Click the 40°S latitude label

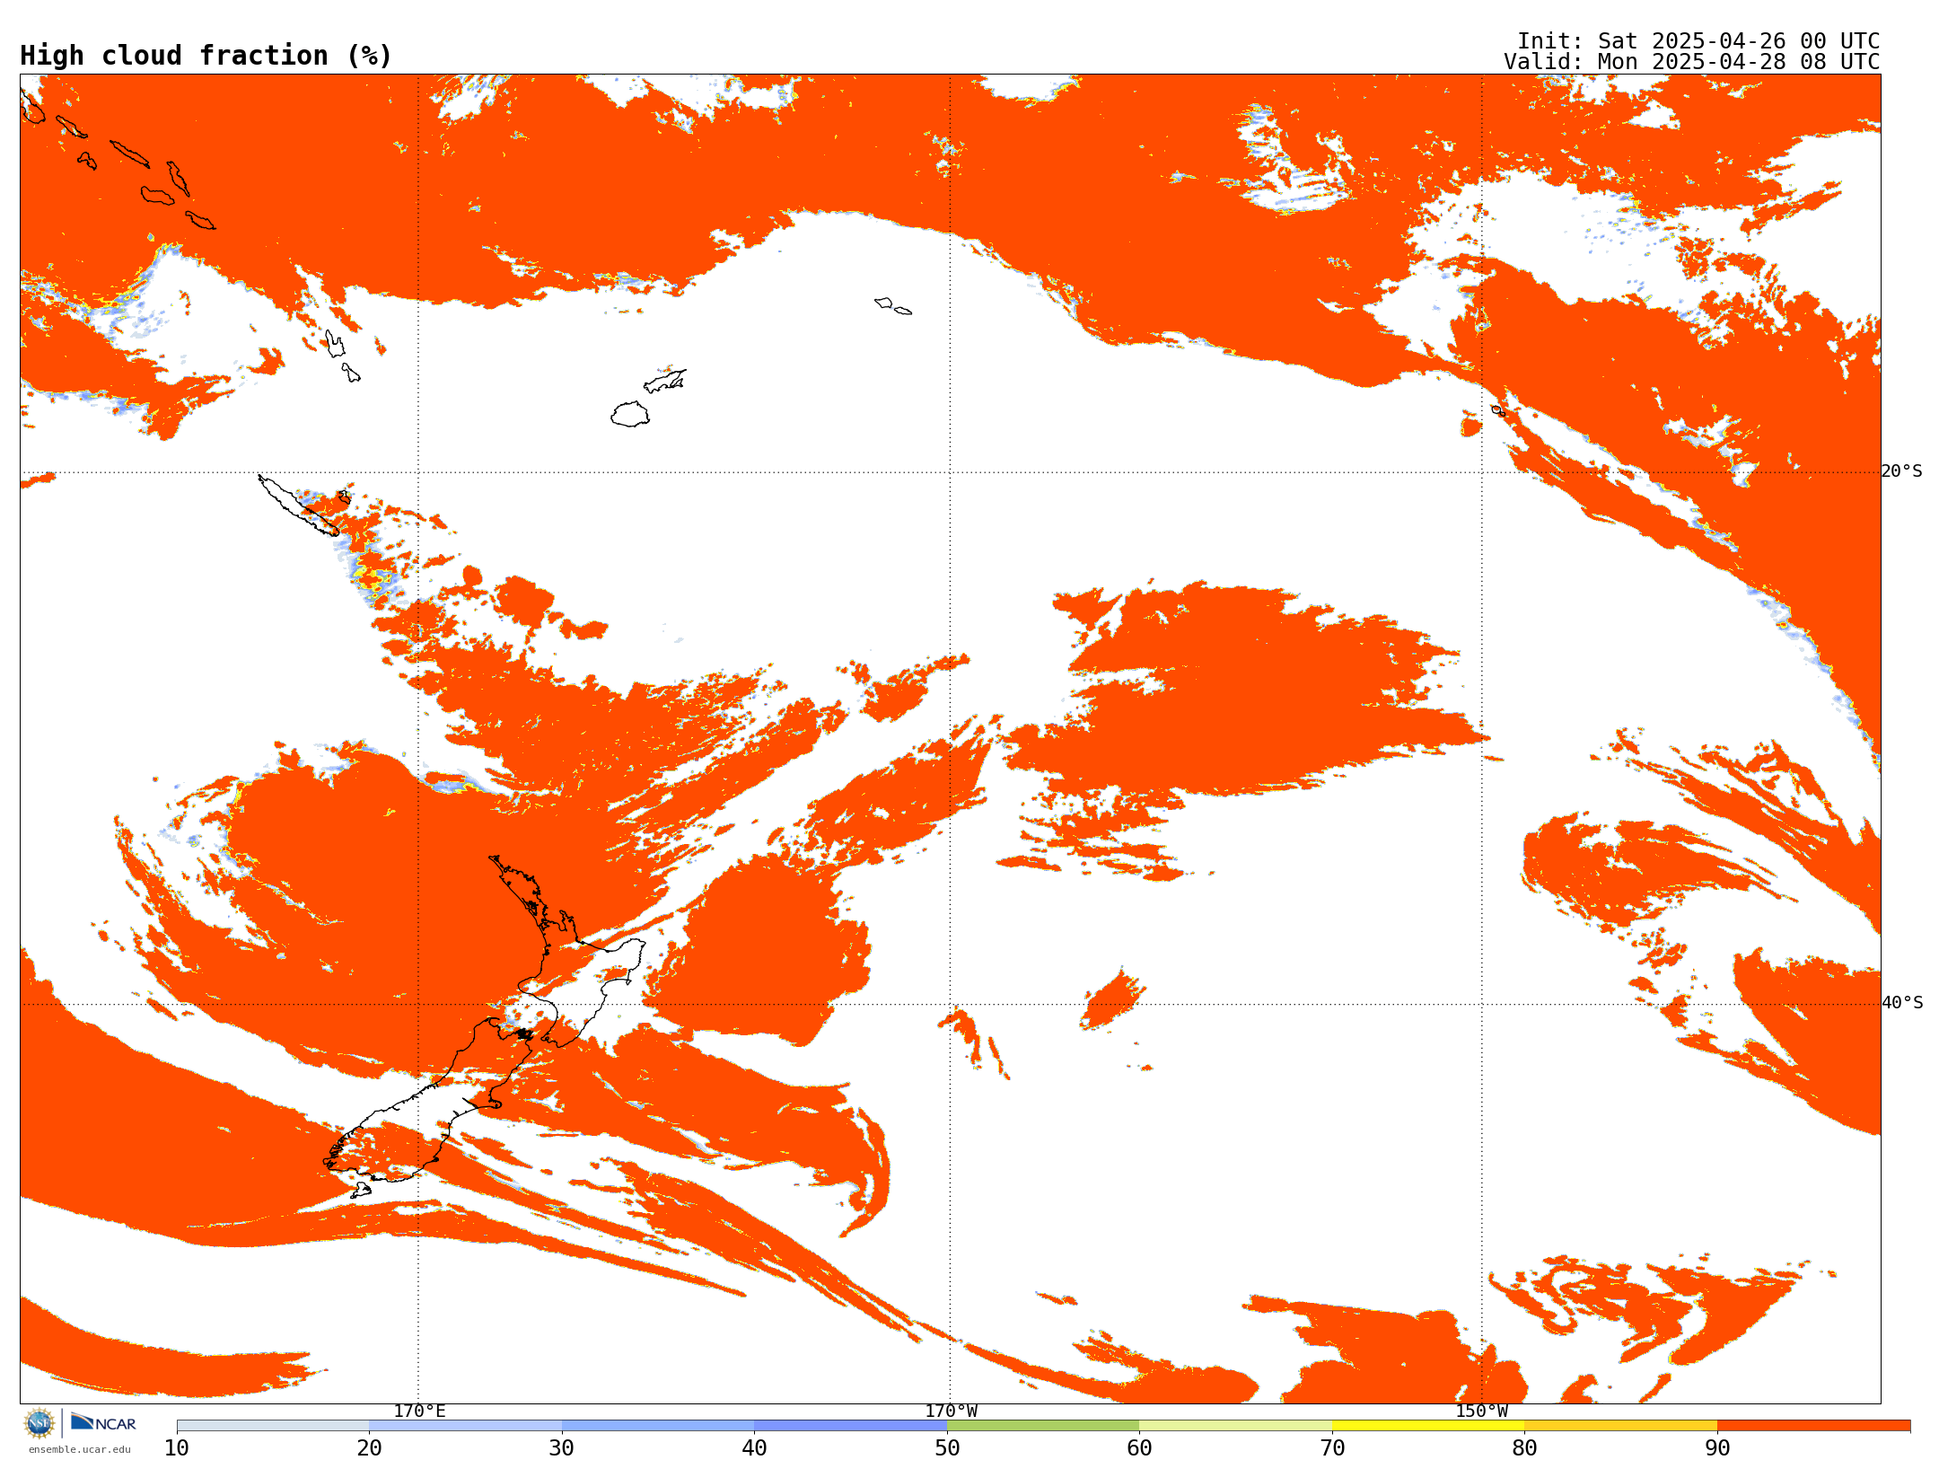1901,1003
